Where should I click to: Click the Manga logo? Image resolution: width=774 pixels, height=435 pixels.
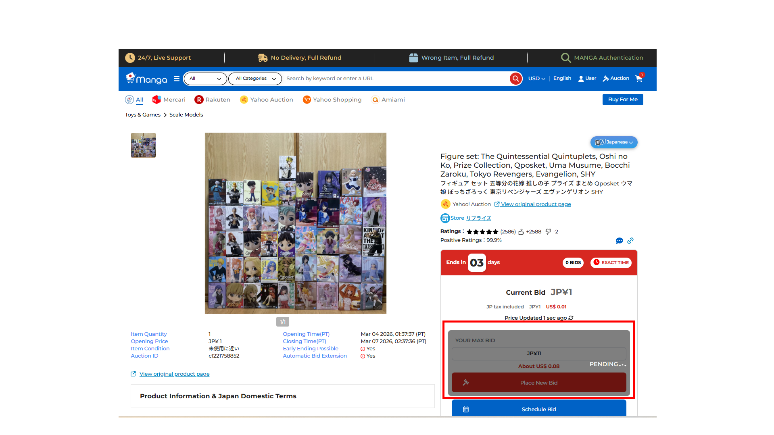[147, 79]
